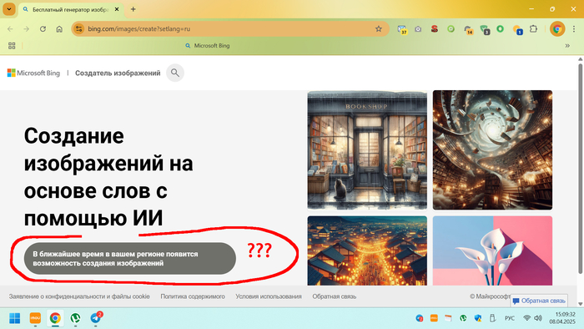Open the clock and date panel
This screenshot has height=329, width=584.
point(562,318)
